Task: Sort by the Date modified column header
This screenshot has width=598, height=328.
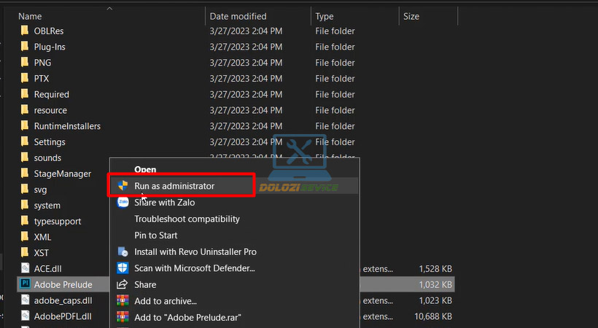Action: click(x=238, y=16)
